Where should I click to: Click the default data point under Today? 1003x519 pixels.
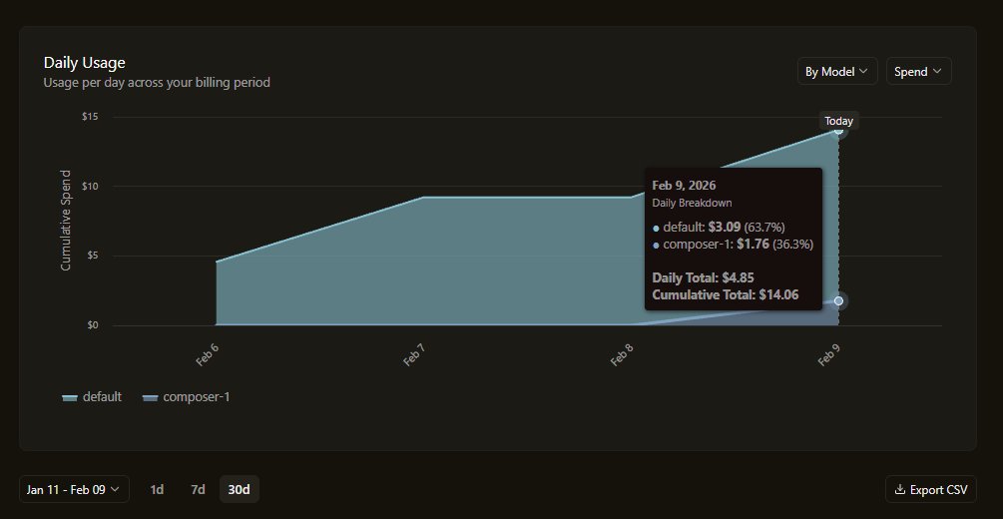tap(838, 131)
